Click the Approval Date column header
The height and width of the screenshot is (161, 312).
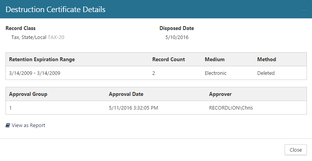point(126,94)
